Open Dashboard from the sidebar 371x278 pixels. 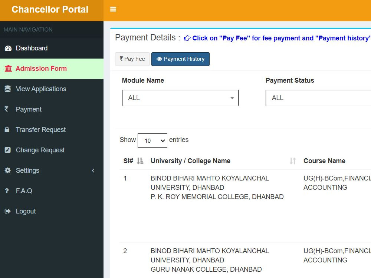[52, 48]
